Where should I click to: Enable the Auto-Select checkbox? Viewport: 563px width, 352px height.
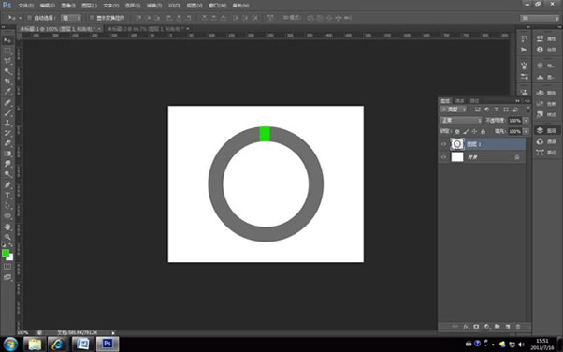point(29,18)
